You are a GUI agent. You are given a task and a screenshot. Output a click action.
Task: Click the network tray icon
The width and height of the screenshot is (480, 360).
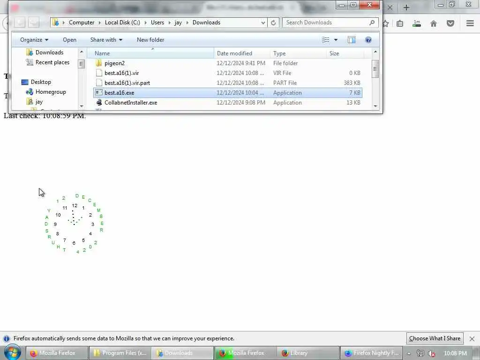[x=420, y=353]
